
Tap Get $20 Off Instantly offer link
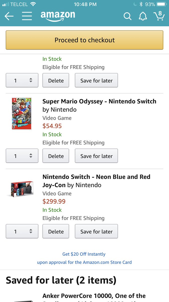point(84,254)
